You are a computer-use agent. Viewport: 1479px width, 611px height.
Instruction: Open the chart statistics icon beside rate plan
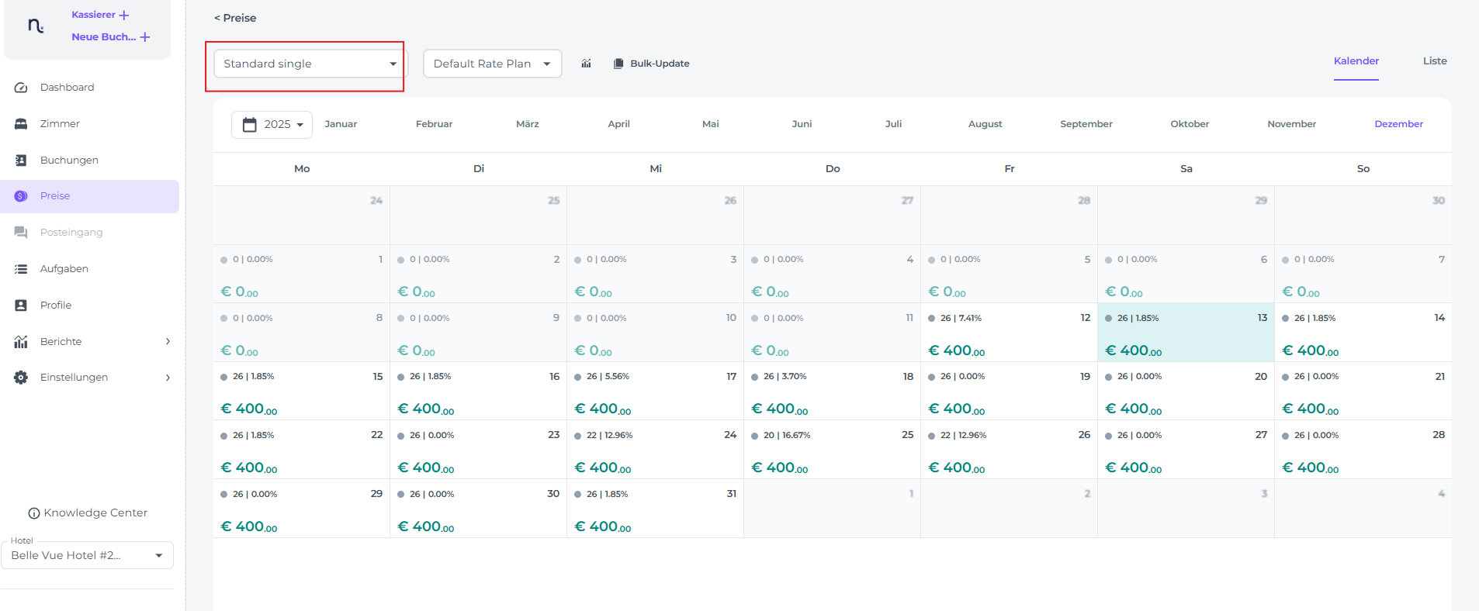click(586, 64)
